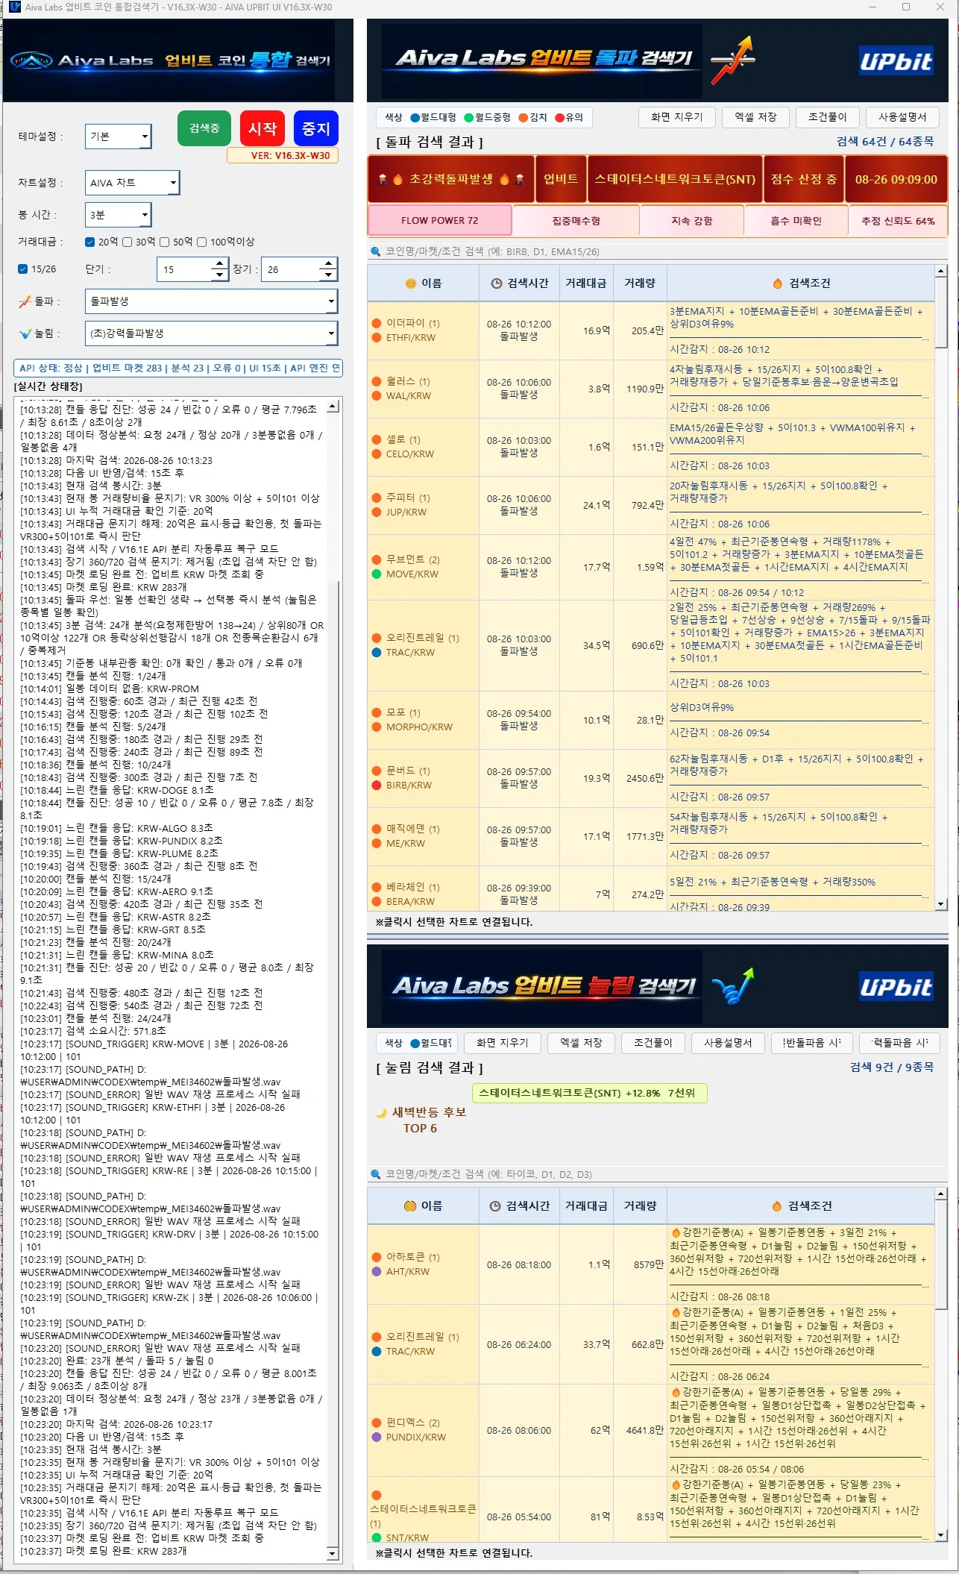Viewport: 959px width, 1574px height.
Task: Click the purple dot next to PUNDIX/KRW
Action: pyautogui.click(x=377, y=1437)
